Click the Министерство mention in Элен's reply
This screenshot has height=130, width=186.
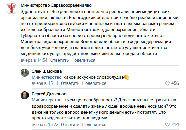click(x=46, y=77)
